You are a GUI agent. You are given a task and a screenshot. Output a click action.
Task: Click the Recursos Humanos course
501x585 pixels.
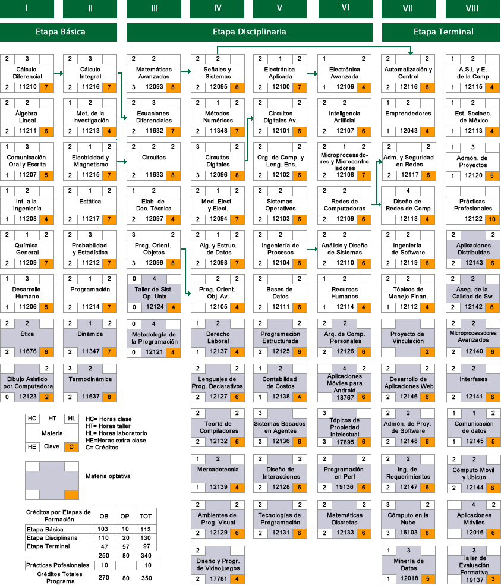click(x=344, y=294)
